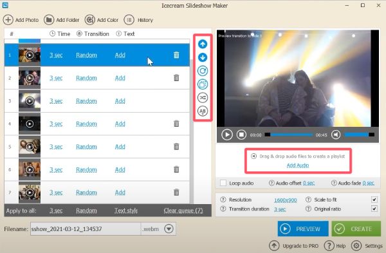The height and width of the screenshot is (253, 386).
Task: Change Audio fade 0 sec value
Action: coord(369,183)
